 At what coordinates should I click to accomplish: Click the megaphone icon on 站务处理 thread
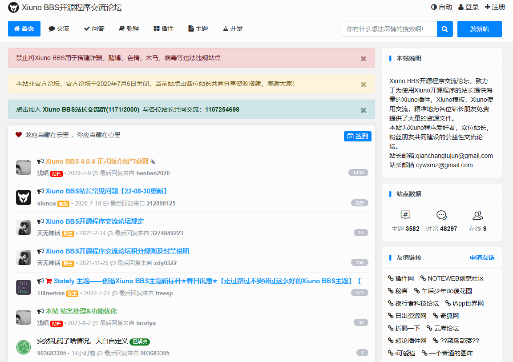pos(40,311)
